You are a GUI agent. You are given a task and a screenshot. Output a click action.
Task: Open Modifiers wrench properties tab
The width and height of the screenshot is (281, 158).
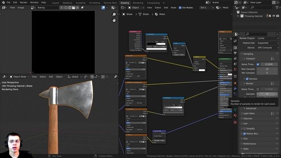tap(235, 89)
